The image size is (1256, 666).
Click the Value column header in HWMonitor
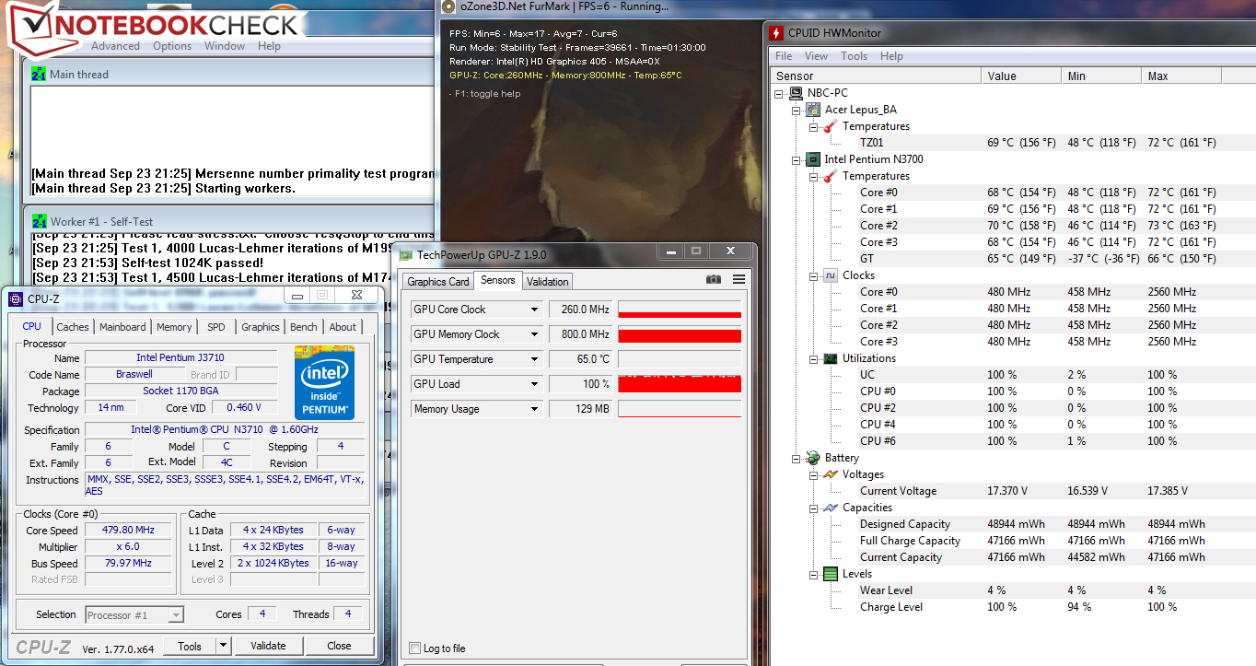tap(1021, 76)
